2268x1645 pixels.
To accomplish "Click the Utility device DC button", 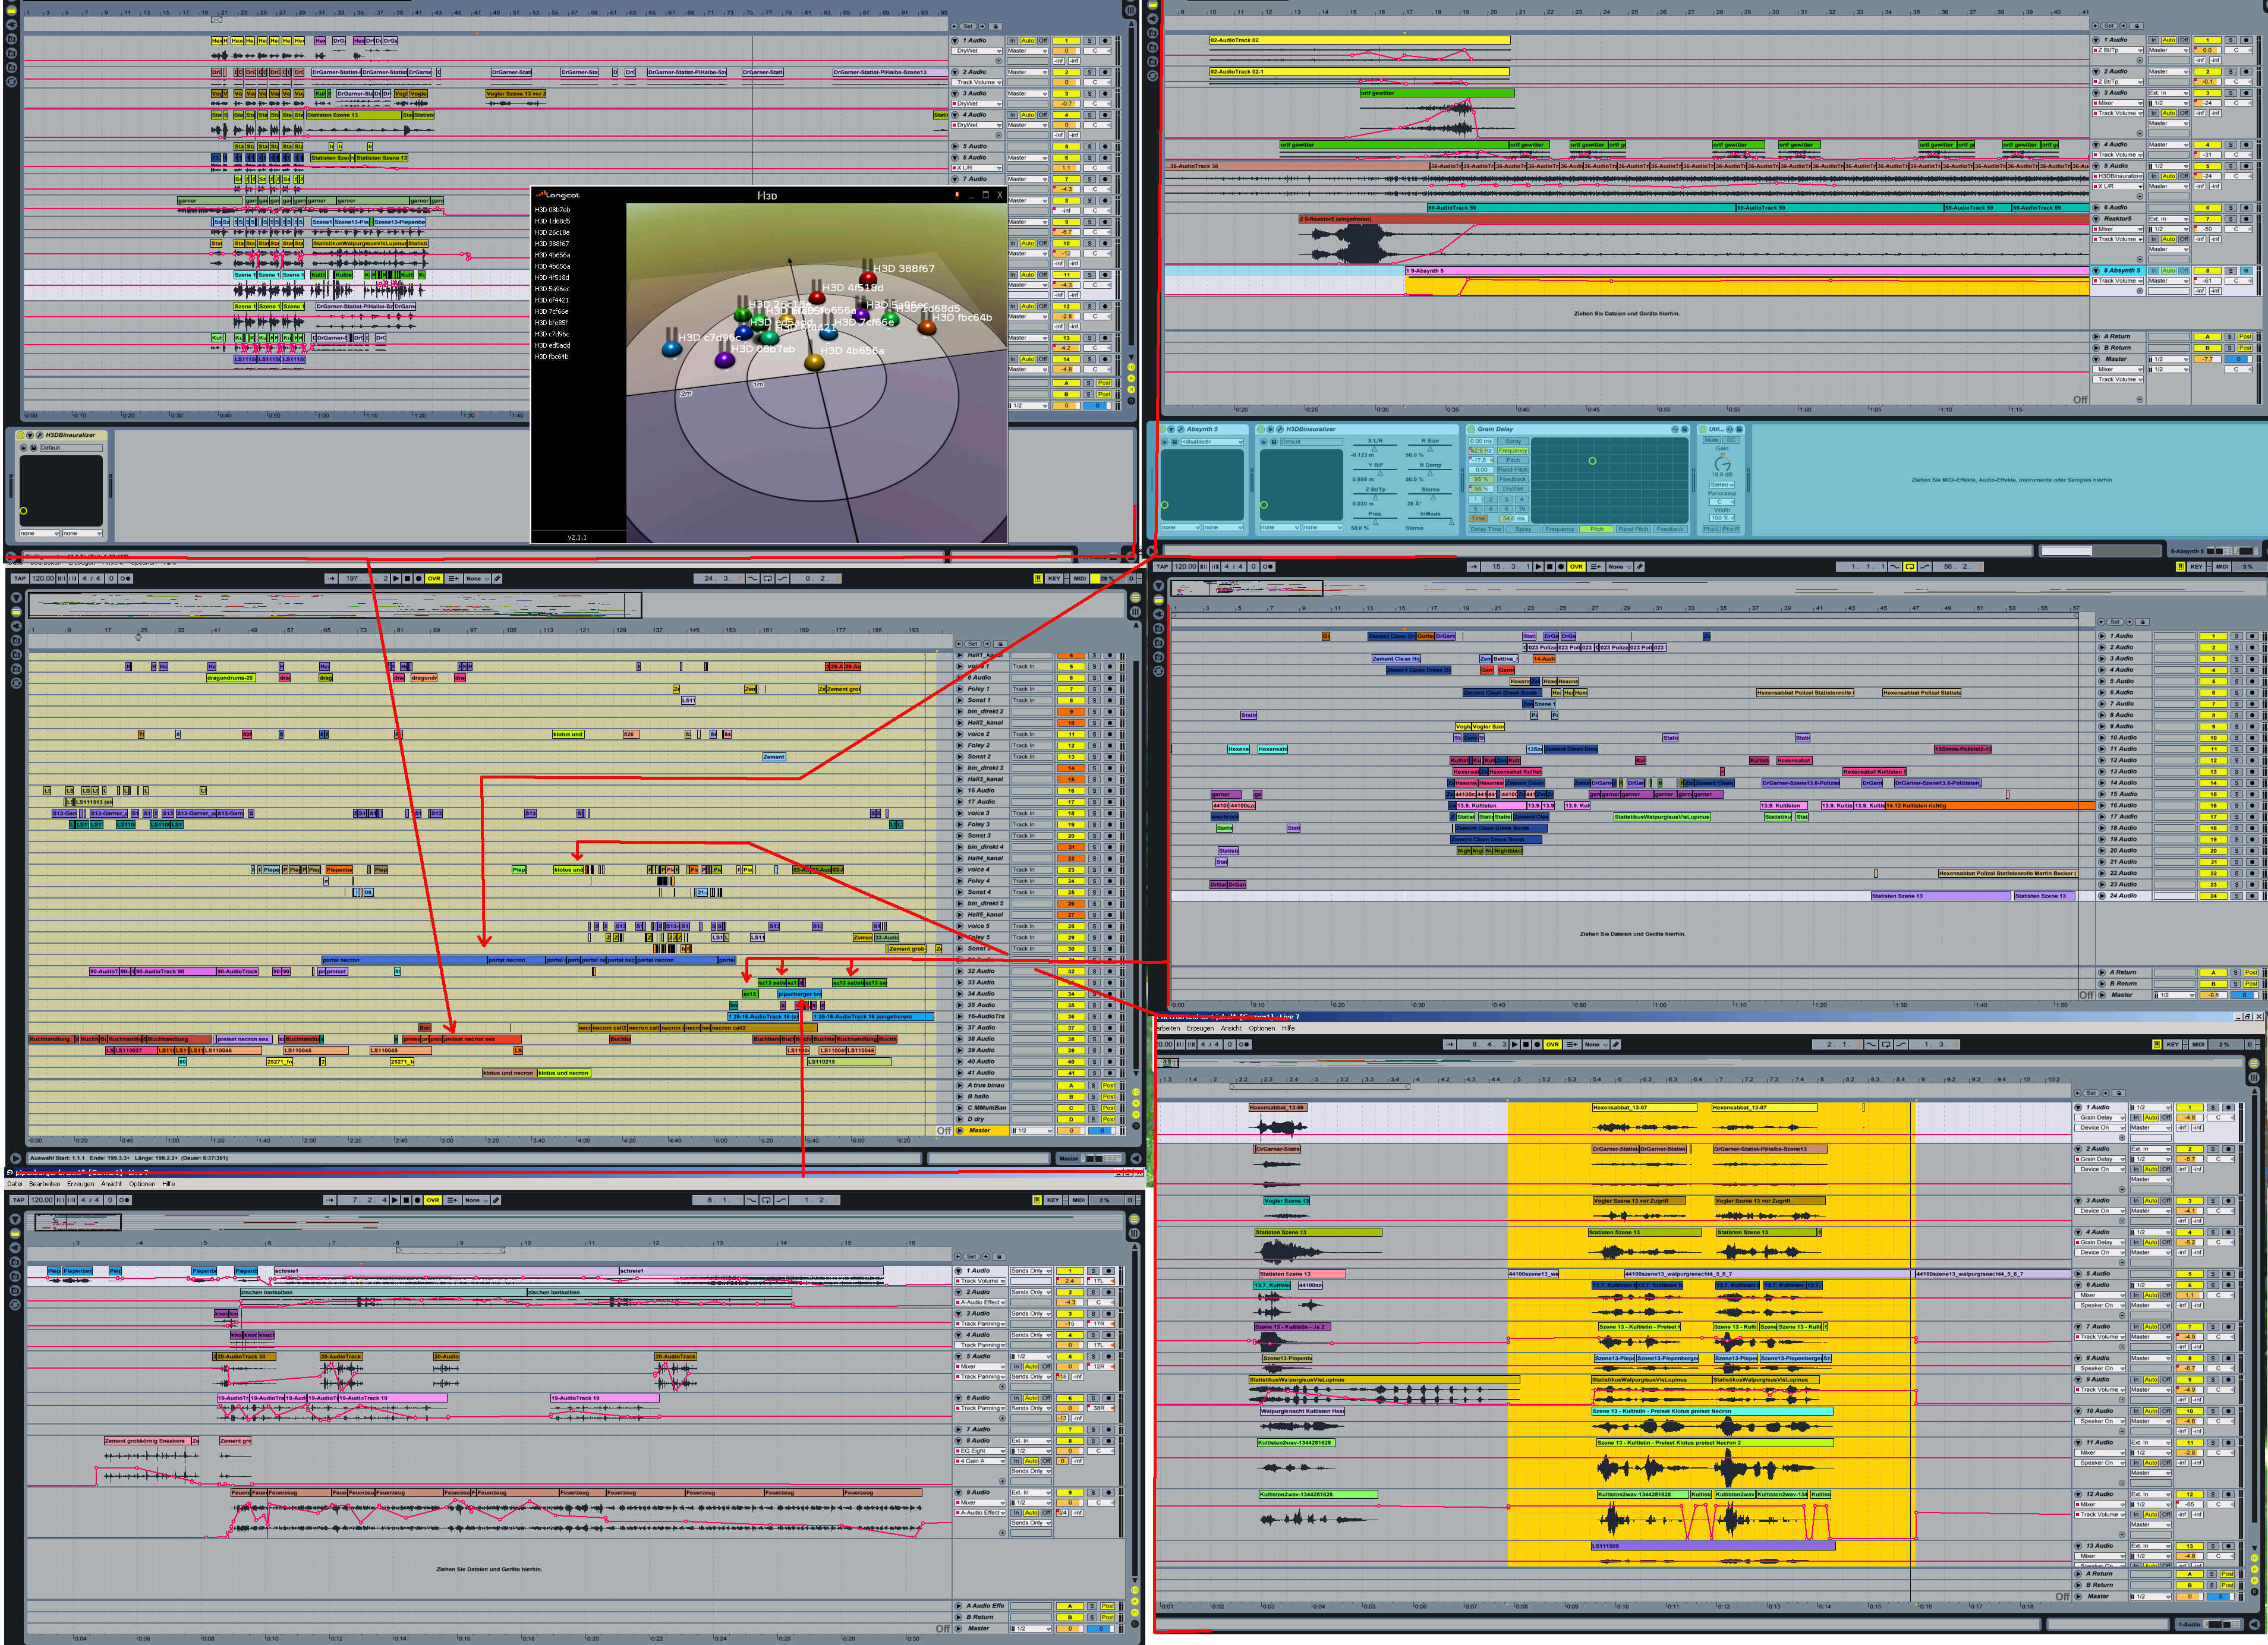I will point(1732,440).
